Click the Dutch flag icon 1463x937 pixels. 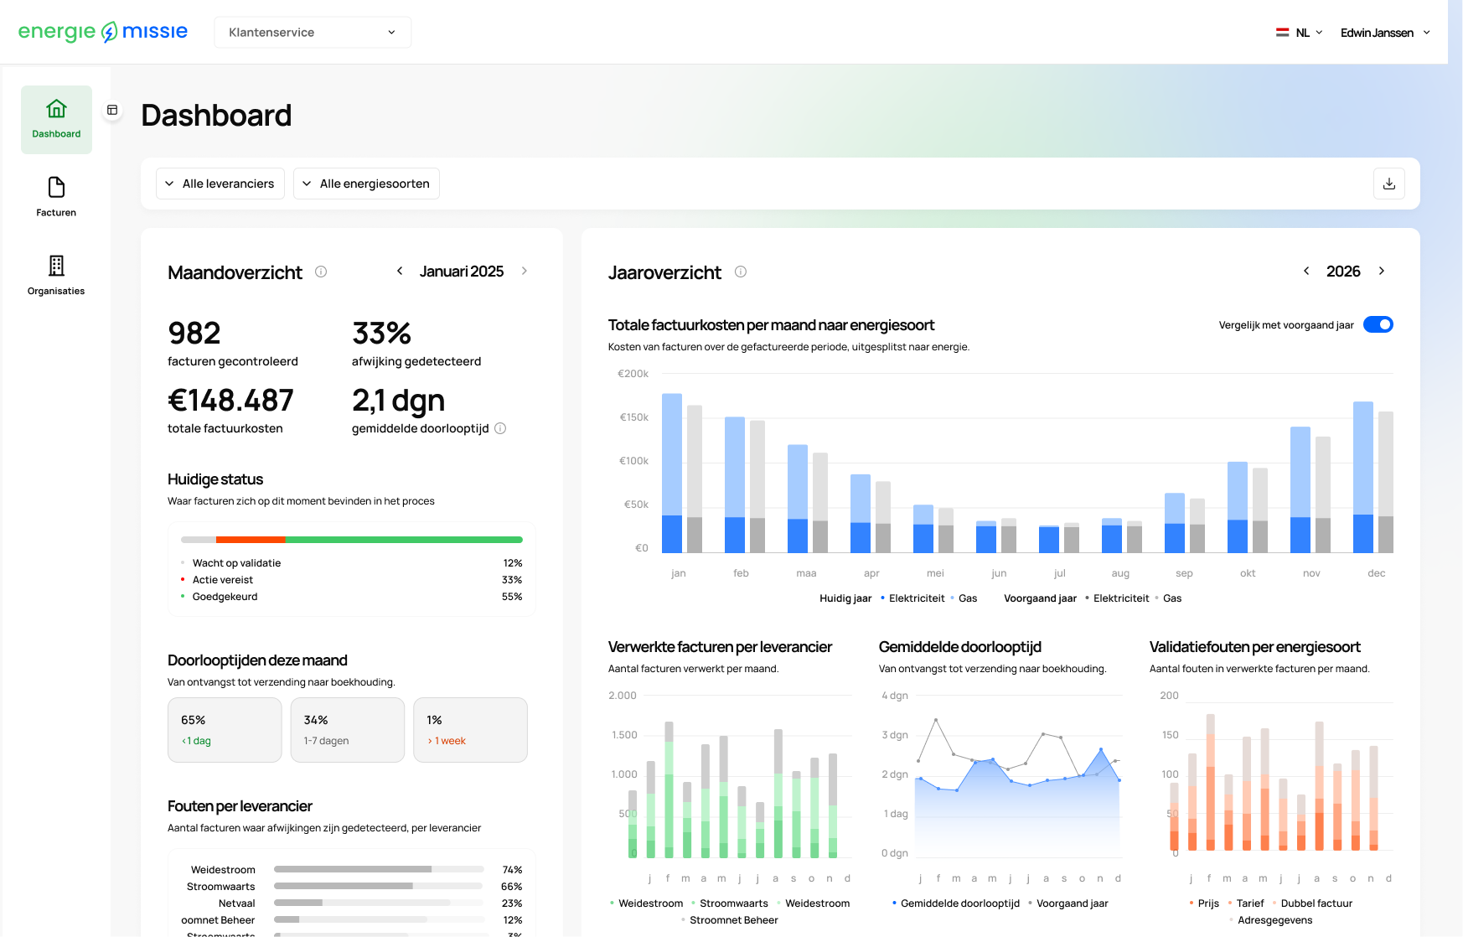pyautogui.click(x=1282, y=33)
